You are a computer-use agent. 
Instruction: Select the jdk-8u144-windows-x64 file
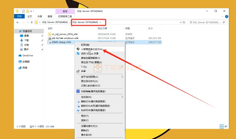coord(65,38)
